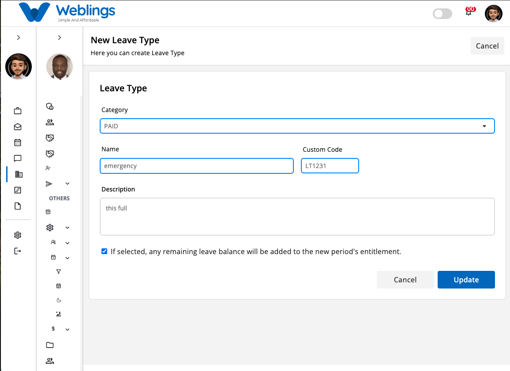The image size is (510, 371).
Task: Click the crescent moon icon
Action: (x=59, y=300)
